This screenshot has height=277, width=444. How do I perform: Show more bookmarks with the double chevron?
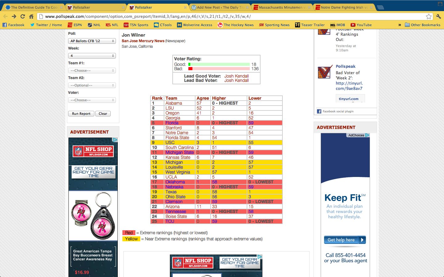coord(400,25)
